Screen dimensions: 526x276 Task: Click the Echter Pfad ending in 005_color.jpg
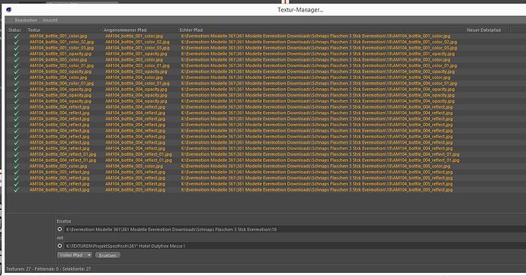[x=316, y=167]
